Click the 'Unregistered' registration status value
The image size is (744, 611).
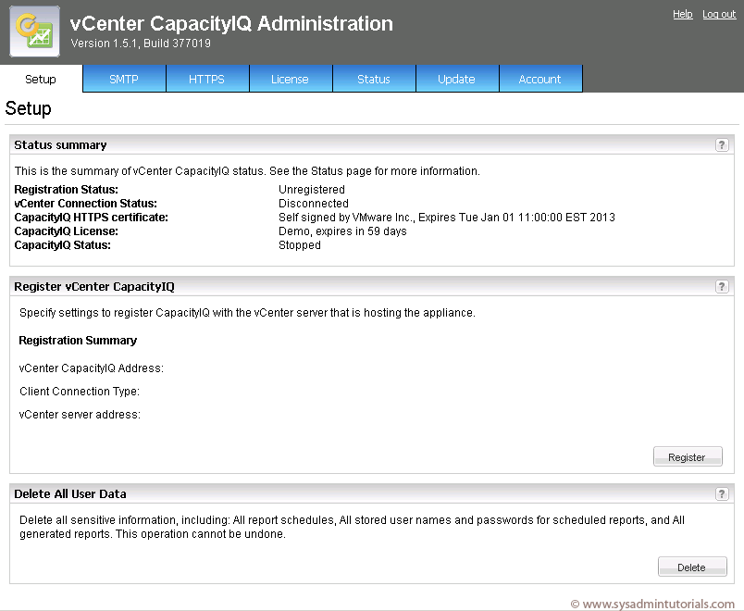pyautogui.click(x=312, y=190)
